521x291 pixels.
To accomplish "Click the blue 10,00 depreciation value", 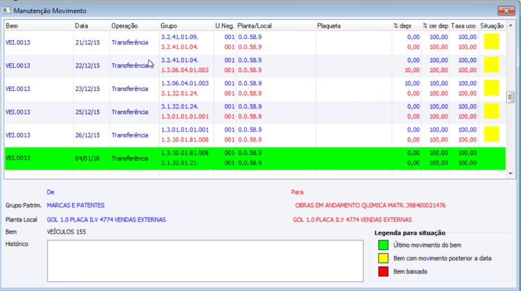I will 412,84.
